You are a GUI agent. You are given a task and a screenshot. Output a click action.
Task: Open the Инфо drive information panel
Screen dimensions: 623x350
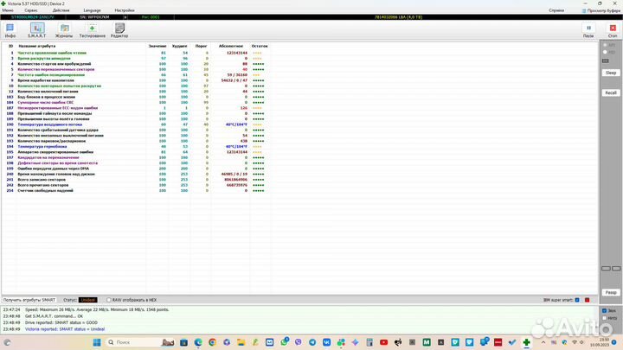tap(10, 30)
